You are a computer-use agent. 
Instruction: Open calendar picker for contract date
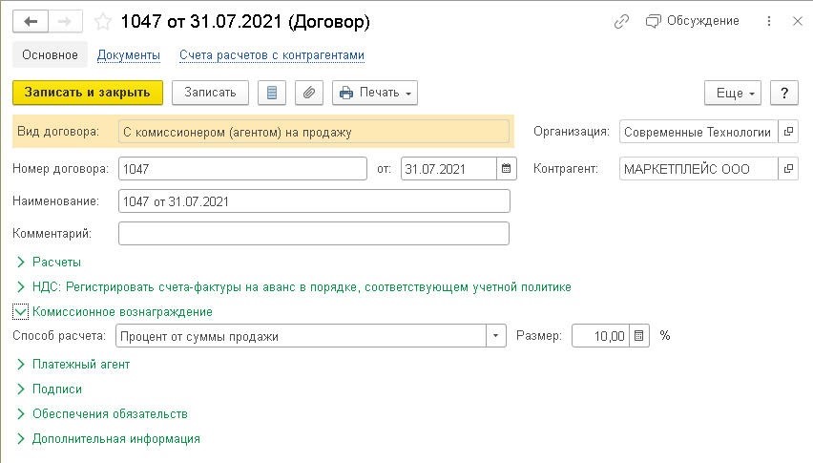click(x=507, y=169)
